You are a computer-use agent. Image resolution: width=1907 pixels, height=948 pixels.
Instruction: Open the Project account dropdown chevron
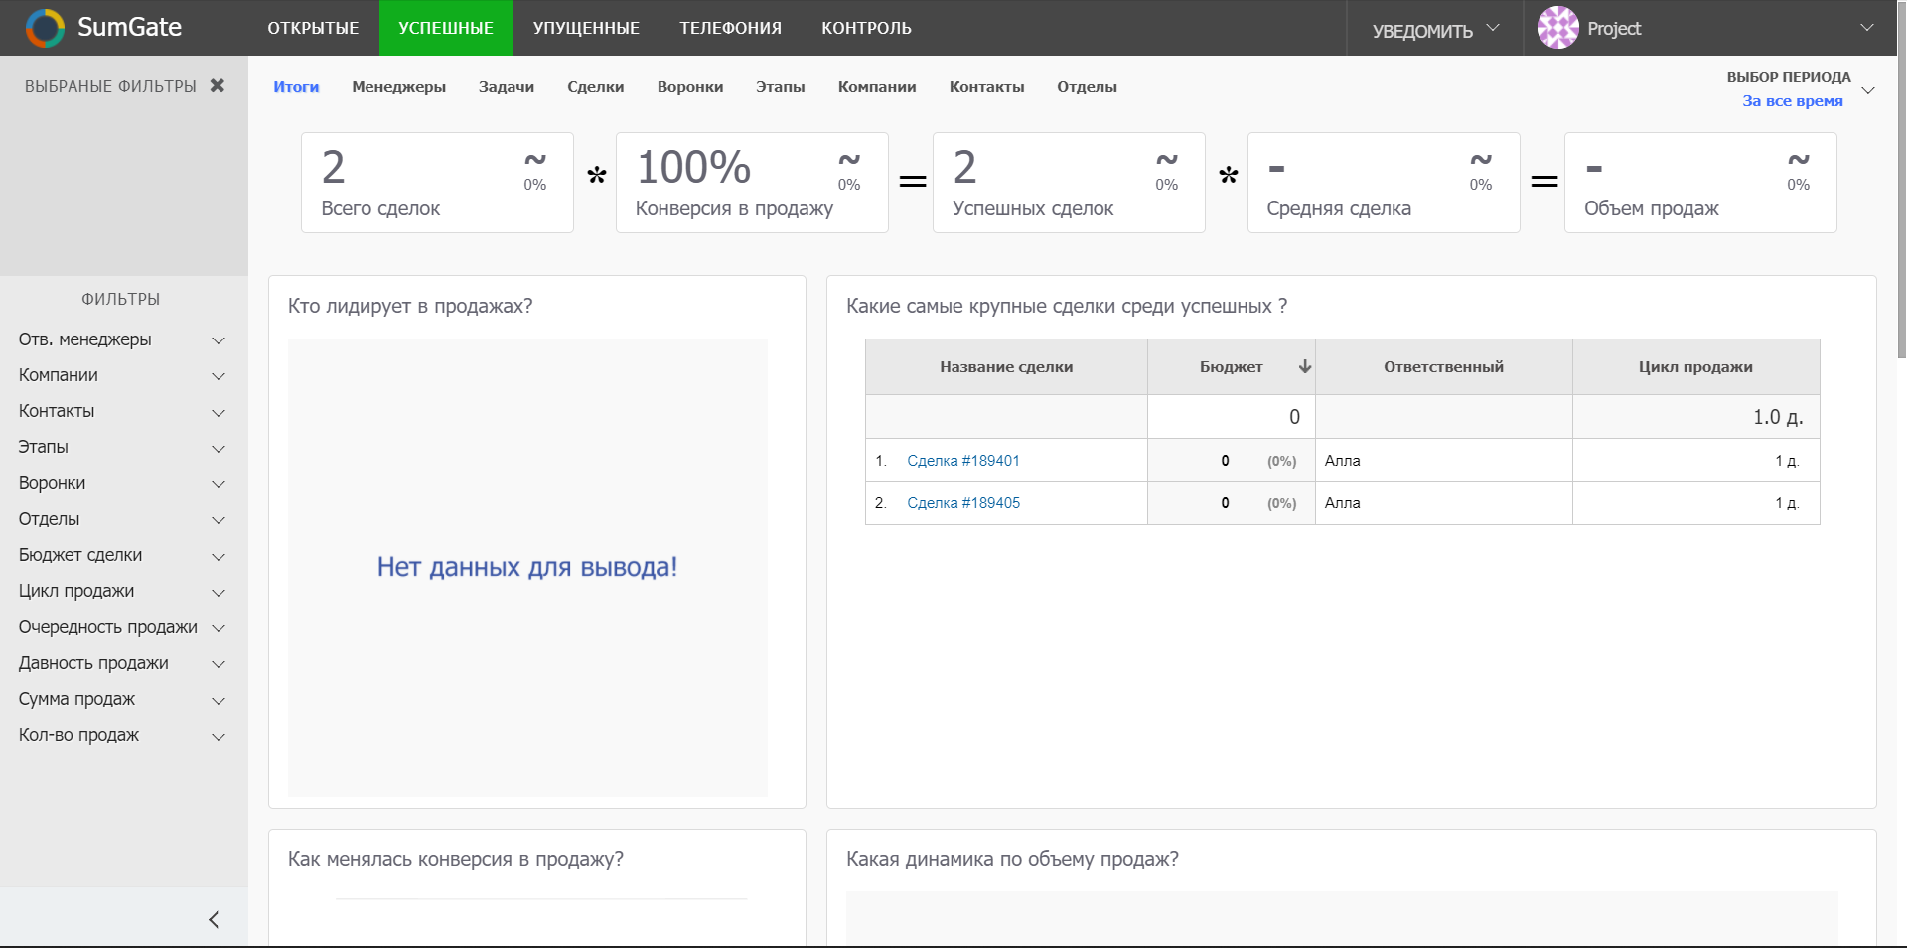1867,28
